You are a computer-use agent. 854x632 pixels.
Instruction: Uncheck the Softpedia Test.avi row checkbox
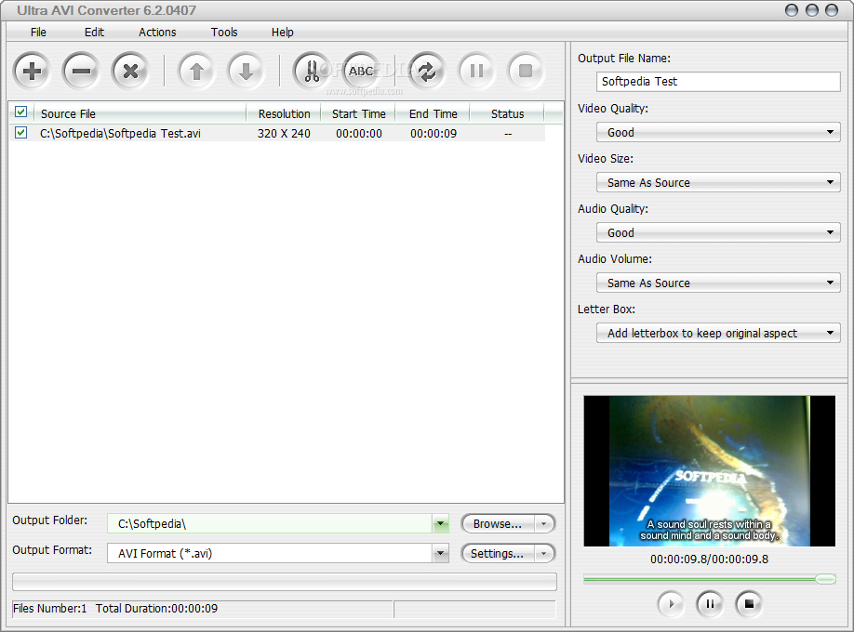point(20,132)
